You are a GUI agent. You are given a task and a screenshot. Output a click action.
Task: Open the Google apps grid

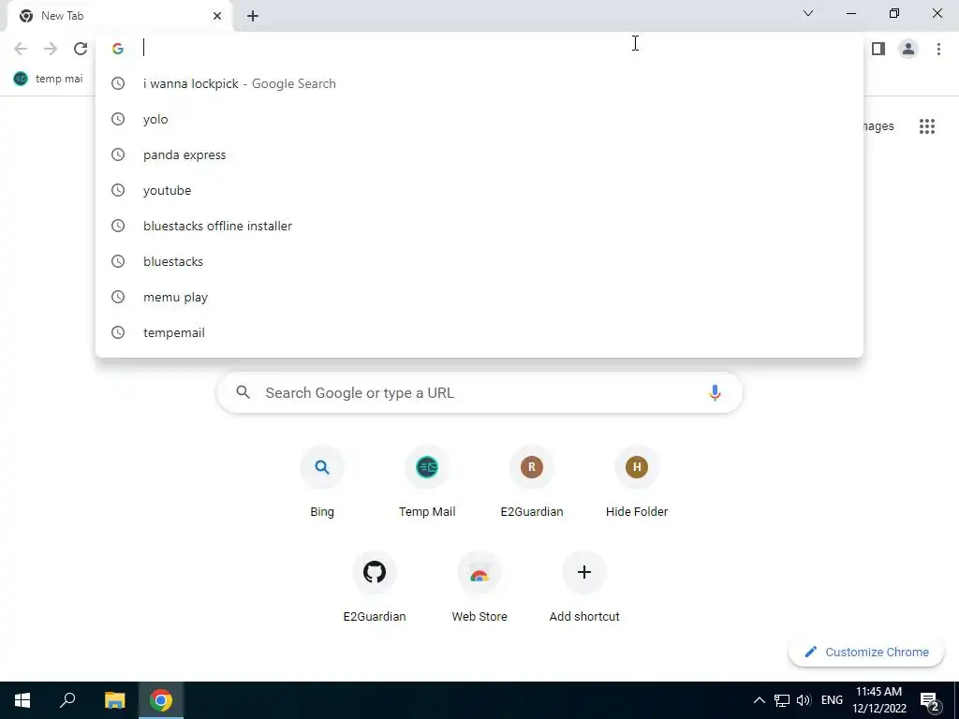(926, 126)
